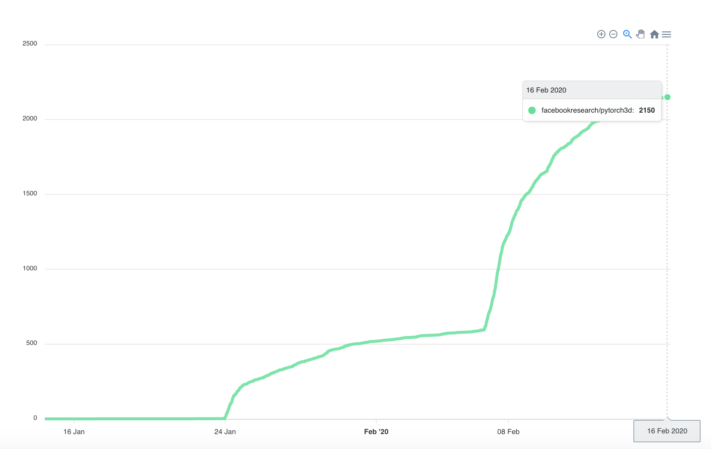Image resolution: width=711 pixels, height=449 pixels.
Task: Click the 08 Feb axis label
Action: pyautogui.click(x=508, y=432)
